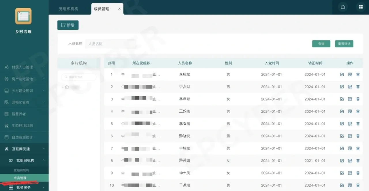Open the details icon in row 4
Viewport: 369px width, 191px height.
tap(350, 111)
